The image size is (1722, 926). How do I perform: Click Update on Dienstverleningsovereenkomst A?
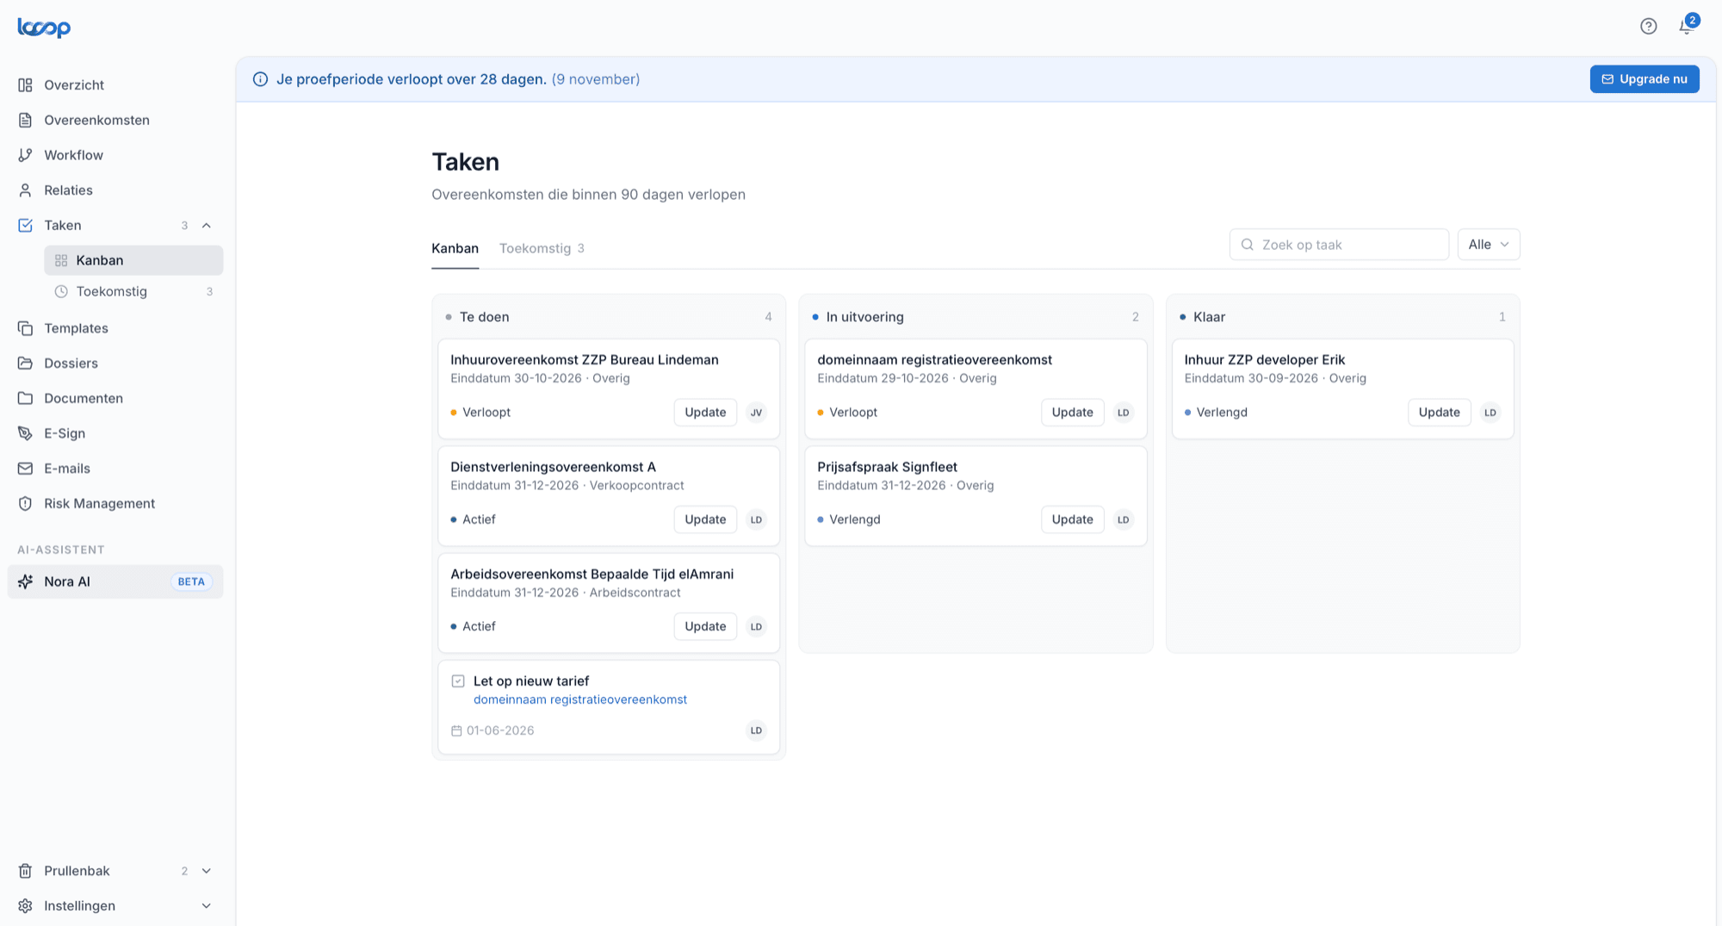[x=705, y=519]
